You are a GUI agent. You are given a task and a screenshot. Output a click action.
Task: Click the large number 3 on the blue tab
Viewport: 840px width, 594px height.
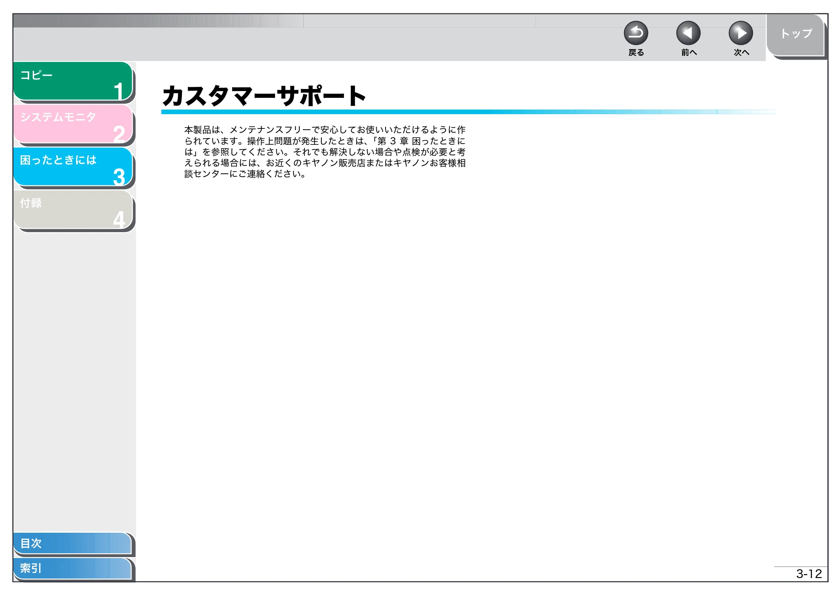click(119, 176)
